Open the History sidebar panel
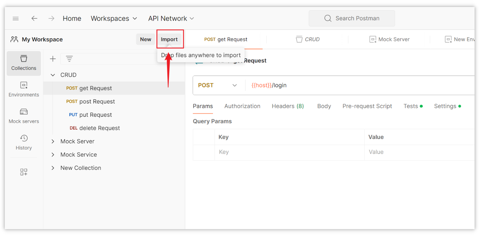Image resolution: width=480 pixels, height=239 pixels. pyautogui.click(x=24, y=143)
